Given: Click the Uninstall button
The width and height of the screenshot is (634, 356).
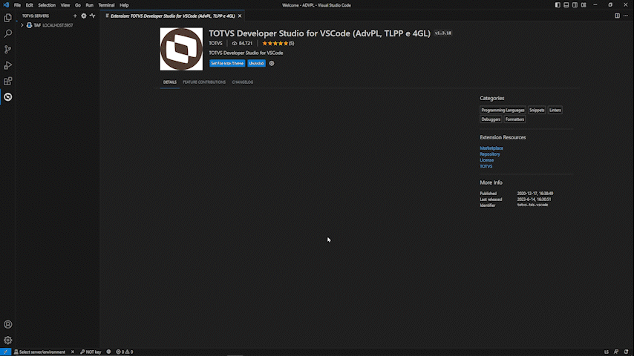Looking at the screenshot, I should point(256,64).
